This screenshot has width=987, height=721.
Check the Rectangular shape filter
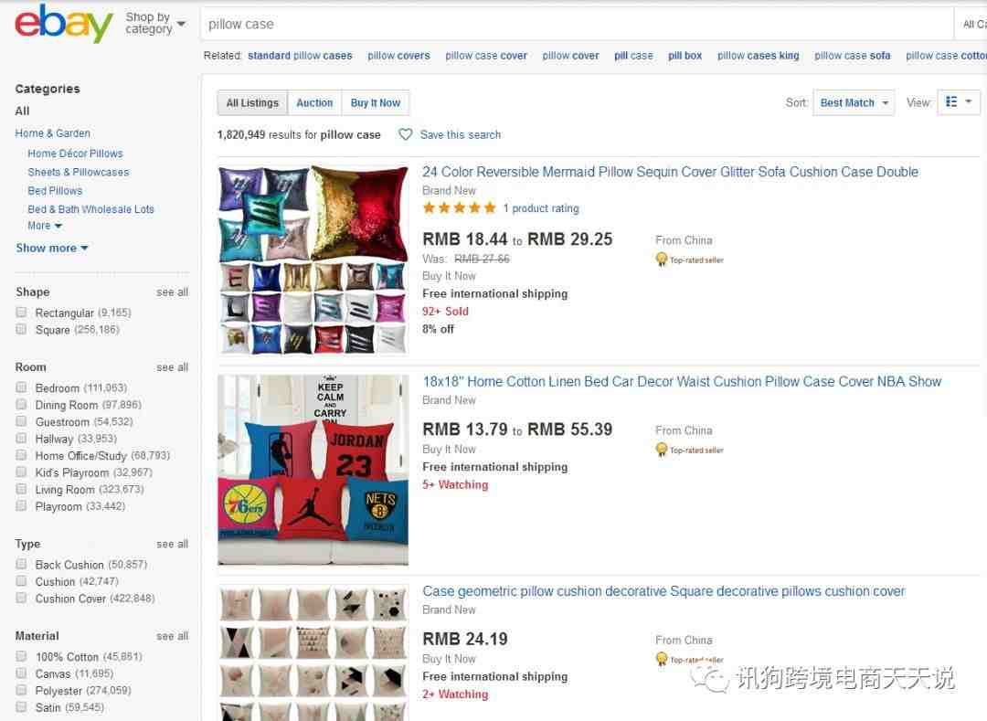tap(21, 312)
